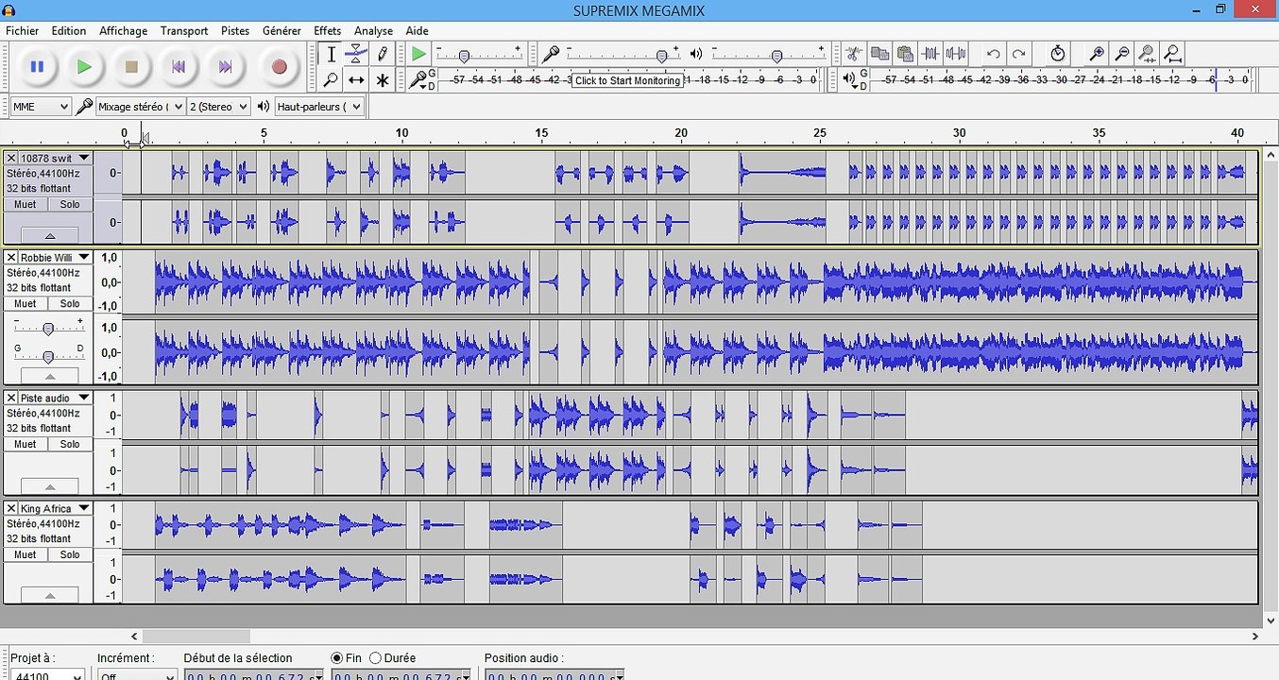Open the Incrément Off dropdown

(137, 675)
